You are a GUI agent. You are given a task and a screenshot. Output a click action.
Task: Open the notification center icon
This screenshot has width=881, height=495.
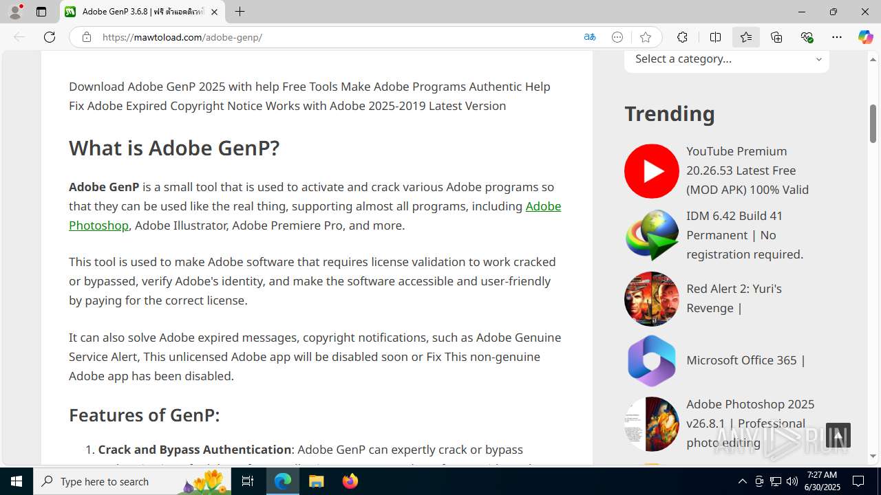[858, 481]
